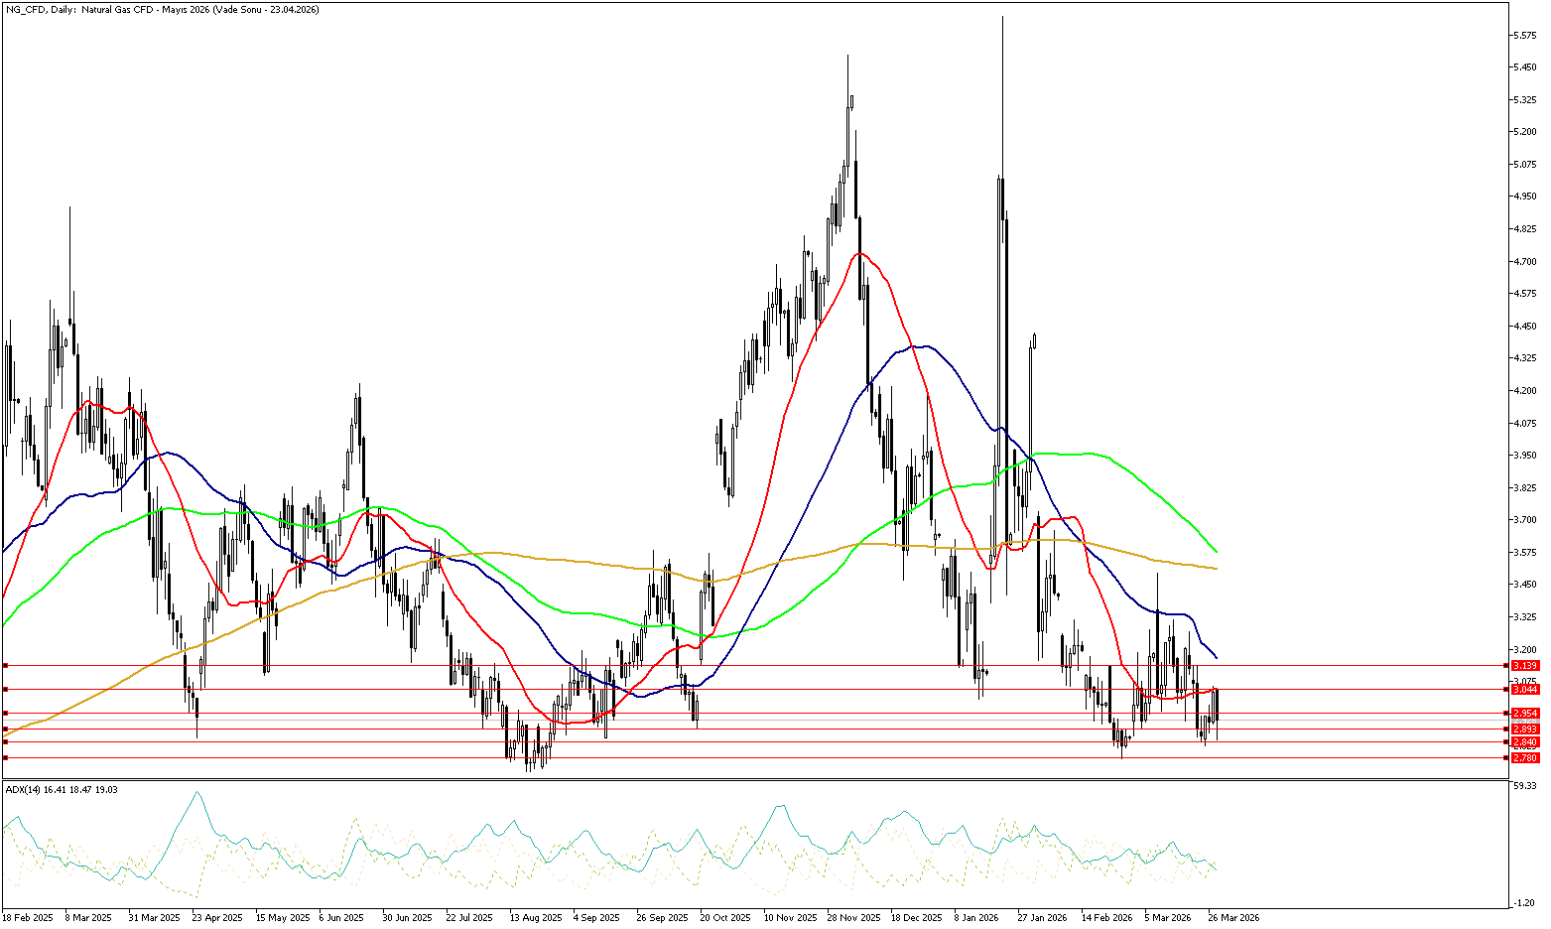Click the 18 Feb 2025 date label
Screen dimensions: 1551x929
point(29,918)
